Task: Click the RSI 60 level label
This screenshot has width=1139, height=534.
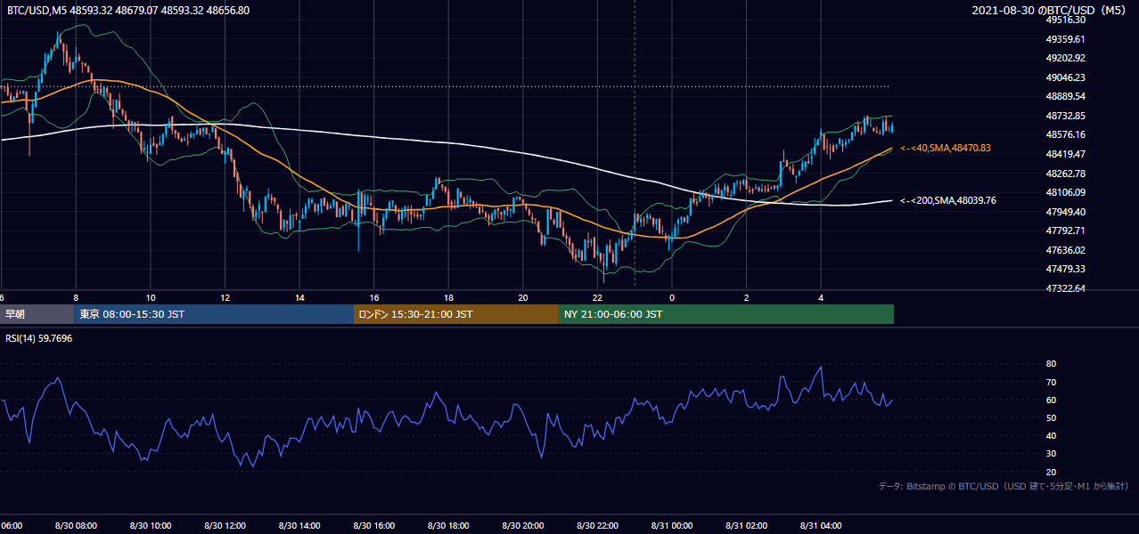Action: (x=1051, y=400)
